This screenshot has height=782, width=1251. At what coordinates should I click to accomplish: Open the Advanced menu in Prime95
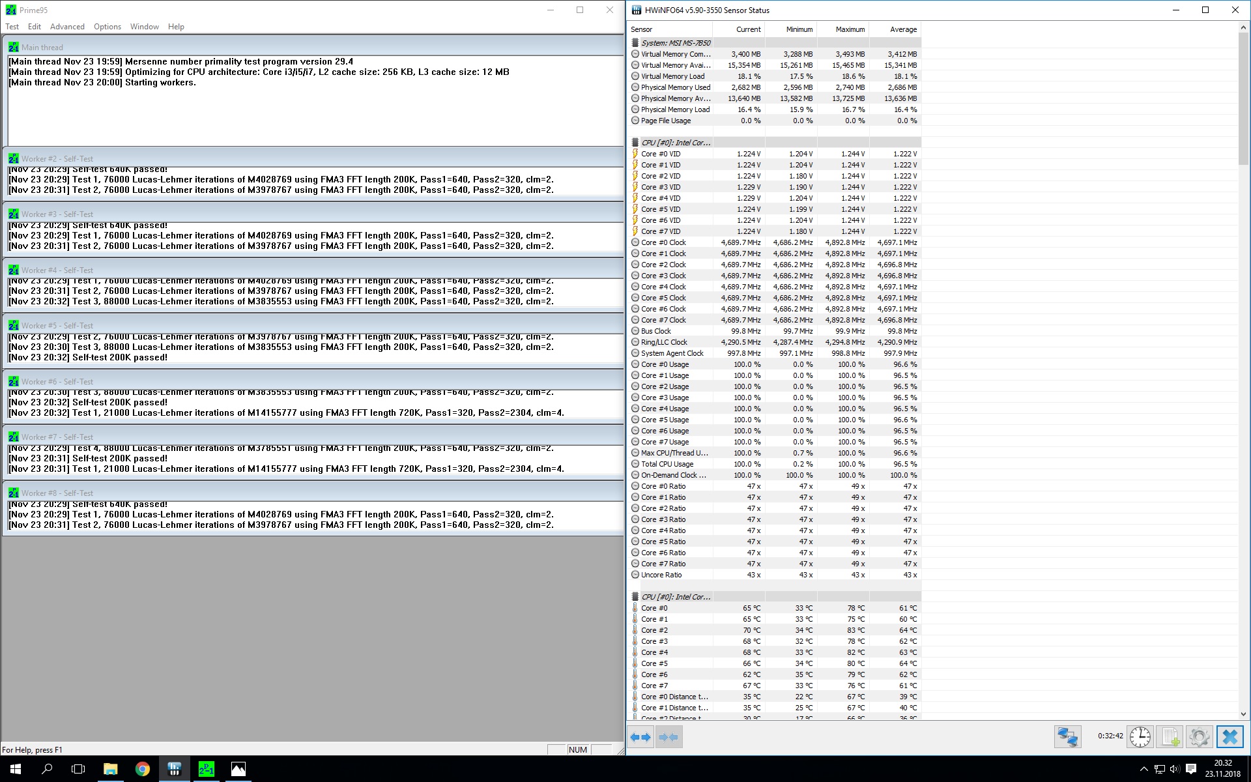pyautogui.click(x=67, y=27)
